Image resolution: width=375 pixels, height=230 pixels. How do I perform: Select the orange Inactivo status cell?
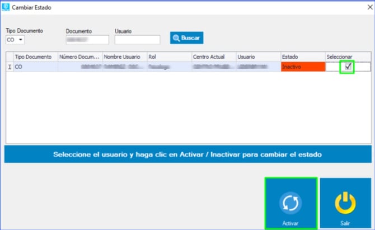pyautogui.click(x=302, y=67)
